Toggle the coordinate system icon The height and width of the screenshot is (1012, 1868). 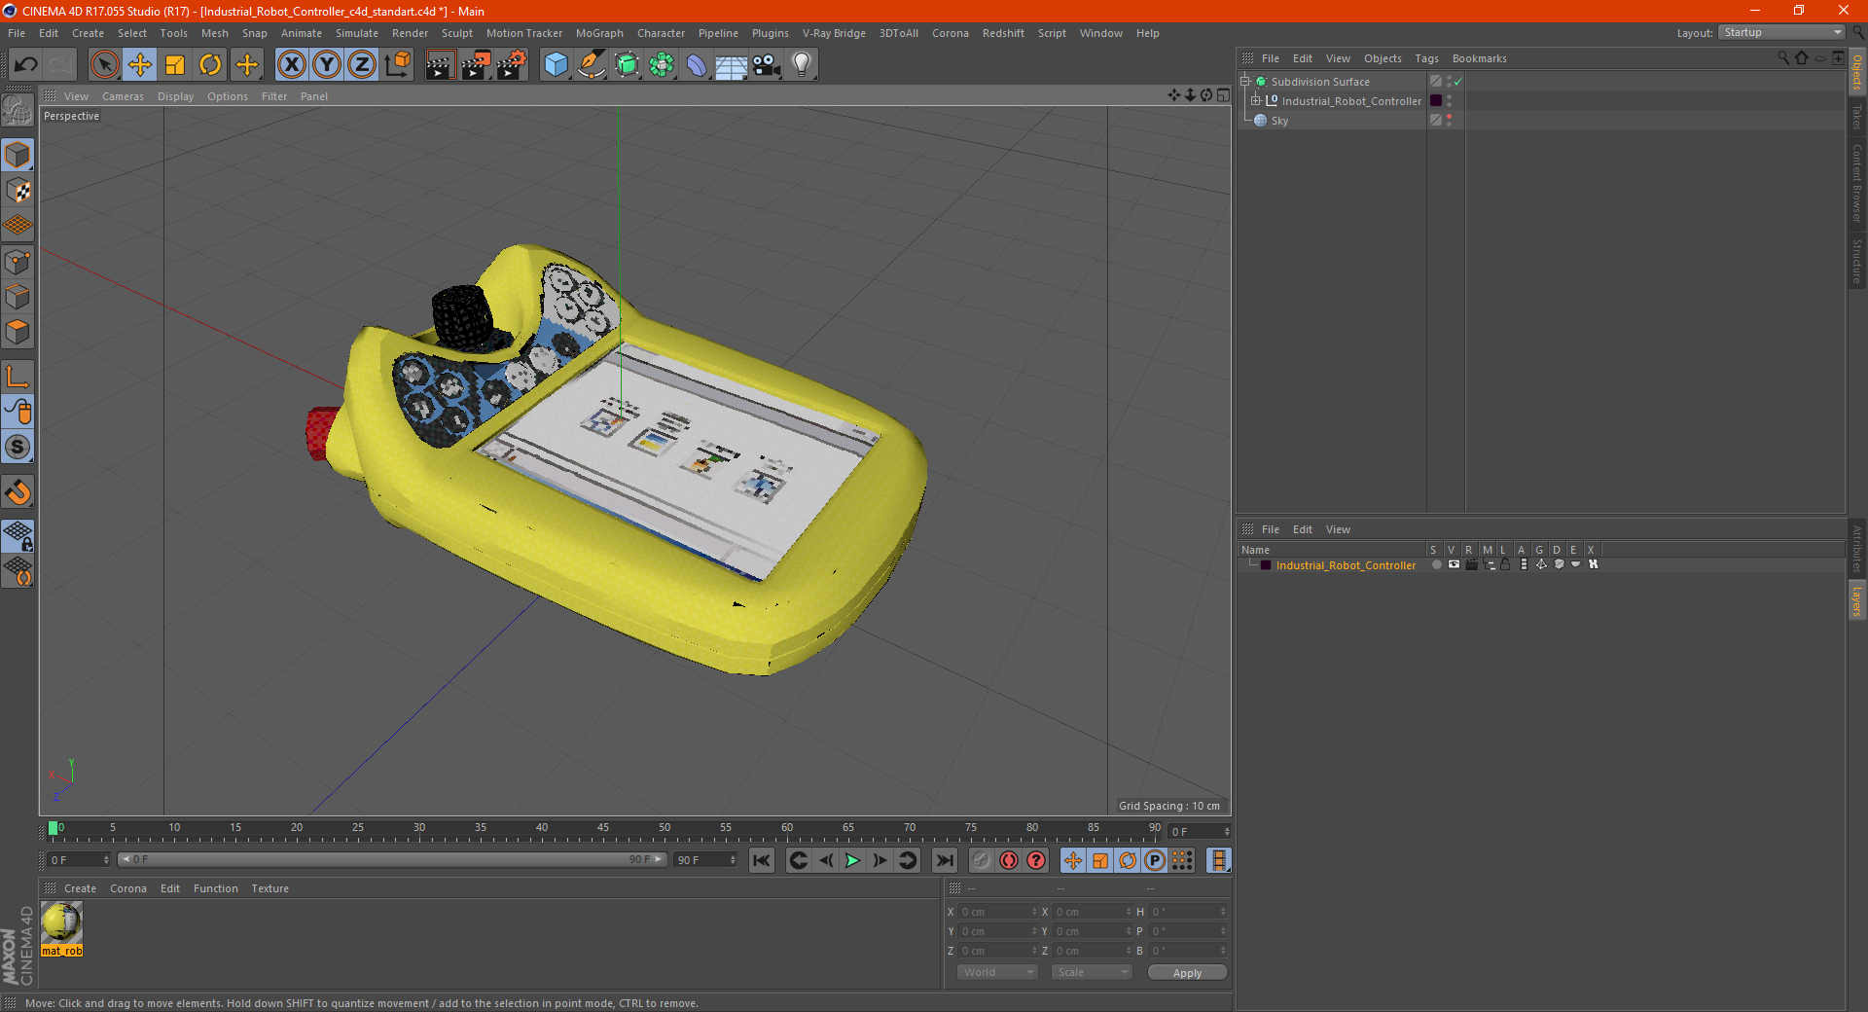pos(397,65)
